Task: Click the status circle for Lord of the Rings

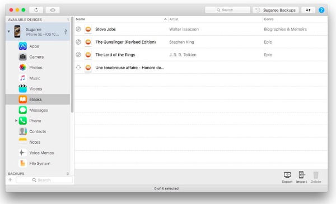Action: [x=78, y=55]
